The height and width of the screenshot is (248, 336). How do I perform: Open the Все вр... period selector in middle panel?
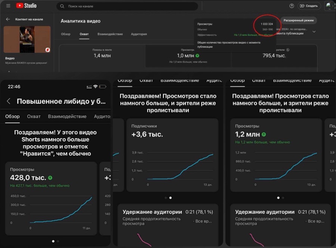pyautogui.click(x=202, y=221)
